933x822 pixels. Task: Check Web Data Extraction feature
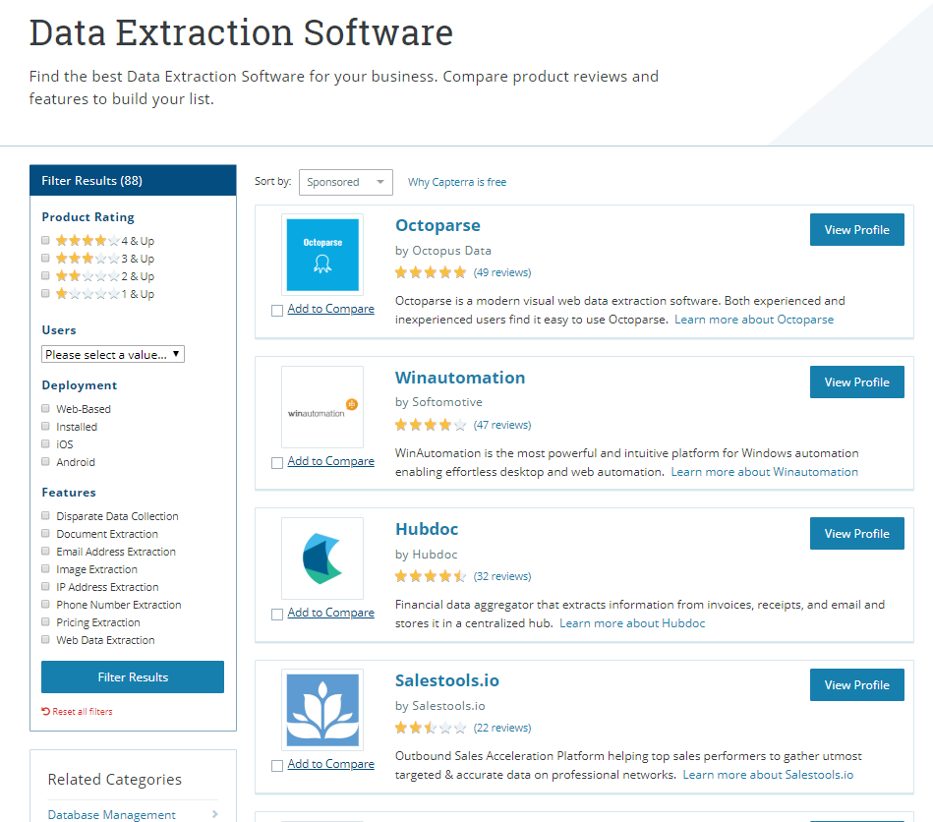pyautogui.click(x=45, y=640)
